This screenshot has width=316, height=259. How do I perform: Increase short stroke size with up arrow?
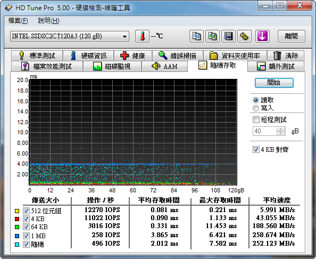(x=280, y=129)
